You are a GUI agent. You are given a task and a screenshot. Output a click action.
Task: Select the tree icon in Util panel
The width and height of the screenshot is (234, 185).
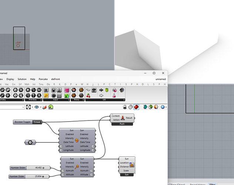tap(94, 90)
